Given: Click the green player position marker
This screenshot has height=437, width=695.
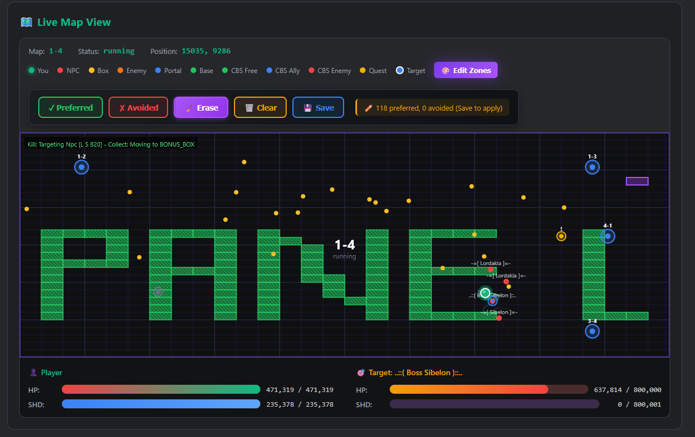Looking at the screenshot, I should 485,293.
